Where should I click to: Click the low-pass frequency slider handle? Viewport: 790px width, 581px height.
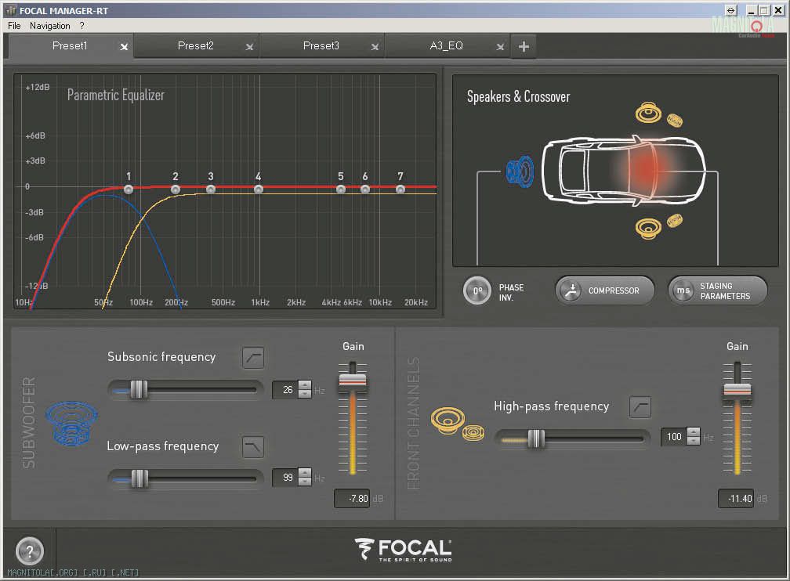(x=140, y=478)
